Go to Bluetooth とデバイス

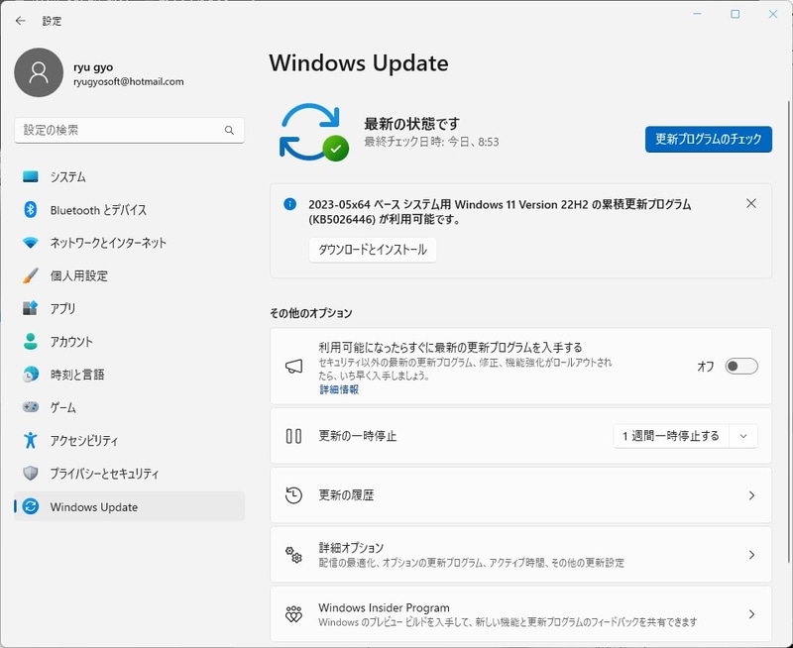pyautogui.click(x=130, y=210)
